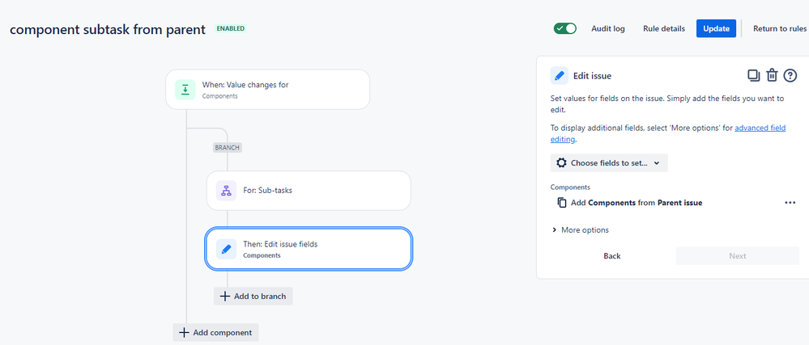The width and height of the screenshot is (809, 345).
Task: Click the Sub-tasks branch icon
Action: pyautogui.click(x=226, y=191)
